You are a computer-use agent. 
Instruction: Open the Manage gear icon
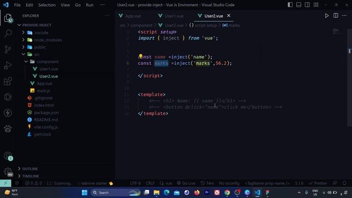(8, 172)
